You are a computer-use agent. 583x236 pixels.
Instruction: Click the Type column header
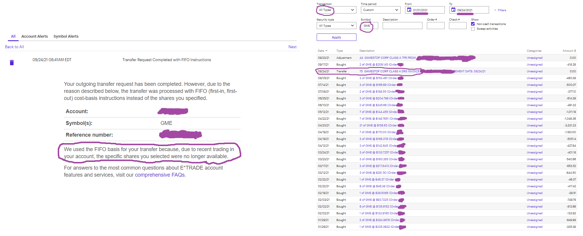tap(340, 51)
